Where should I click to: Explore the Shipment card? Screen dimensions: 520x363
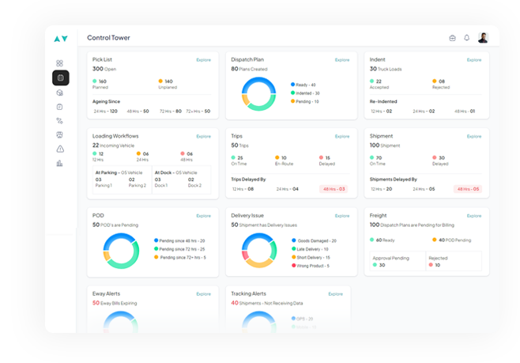[474, 136]
